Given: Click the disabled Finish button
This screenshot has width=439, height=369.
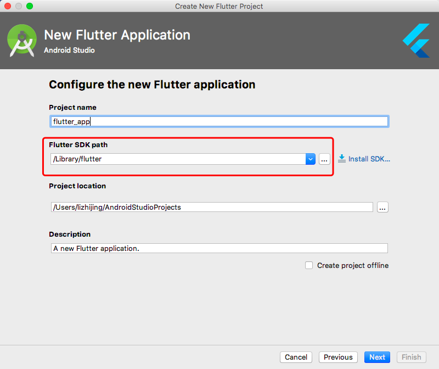Looking at the screenshot, I should click(411, 357).
